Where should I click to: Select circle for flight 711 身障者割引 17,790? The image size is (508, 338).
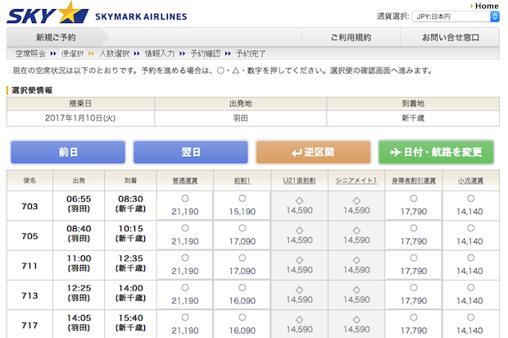tap(413, 258)
